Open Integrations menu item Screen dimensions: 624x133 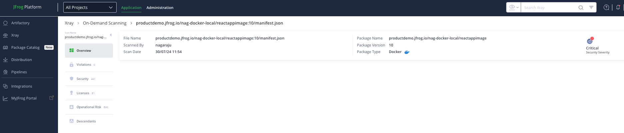22,86
